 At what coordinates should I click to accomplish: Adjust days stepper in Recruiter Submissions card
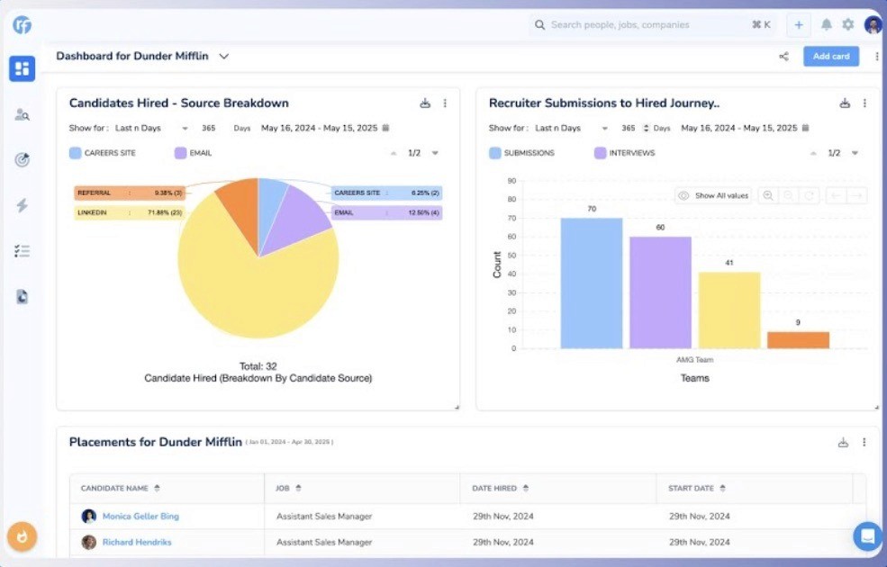tap(646, 129)
